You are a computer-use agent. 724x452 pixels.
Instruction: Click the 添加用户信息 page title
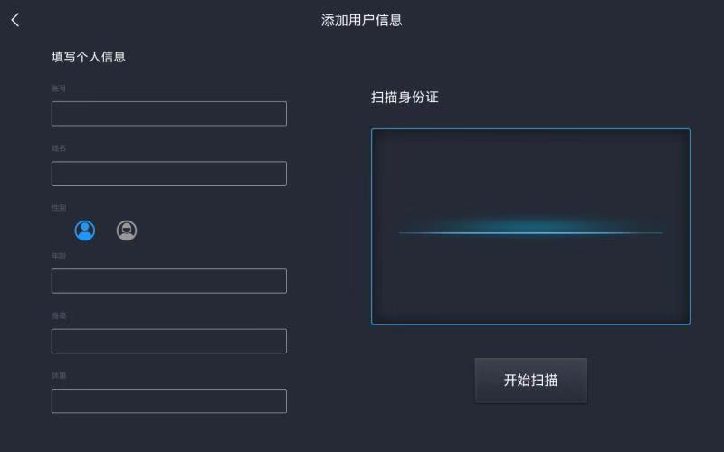coord(362,20)
